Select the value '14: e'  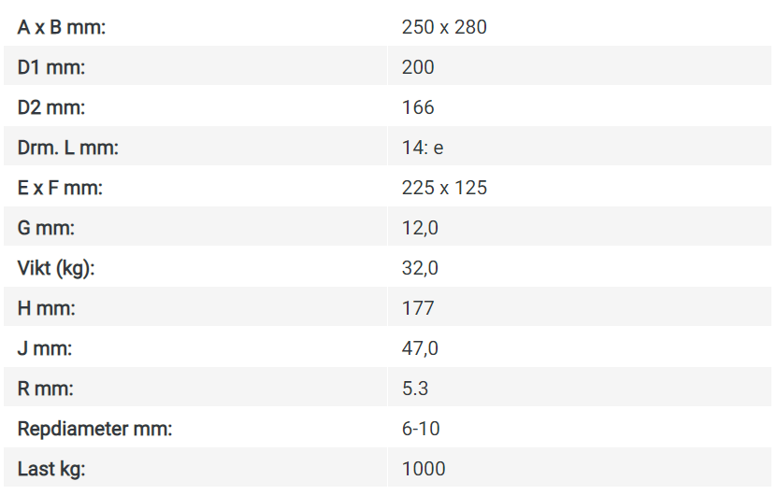click(x=423, y=148)
